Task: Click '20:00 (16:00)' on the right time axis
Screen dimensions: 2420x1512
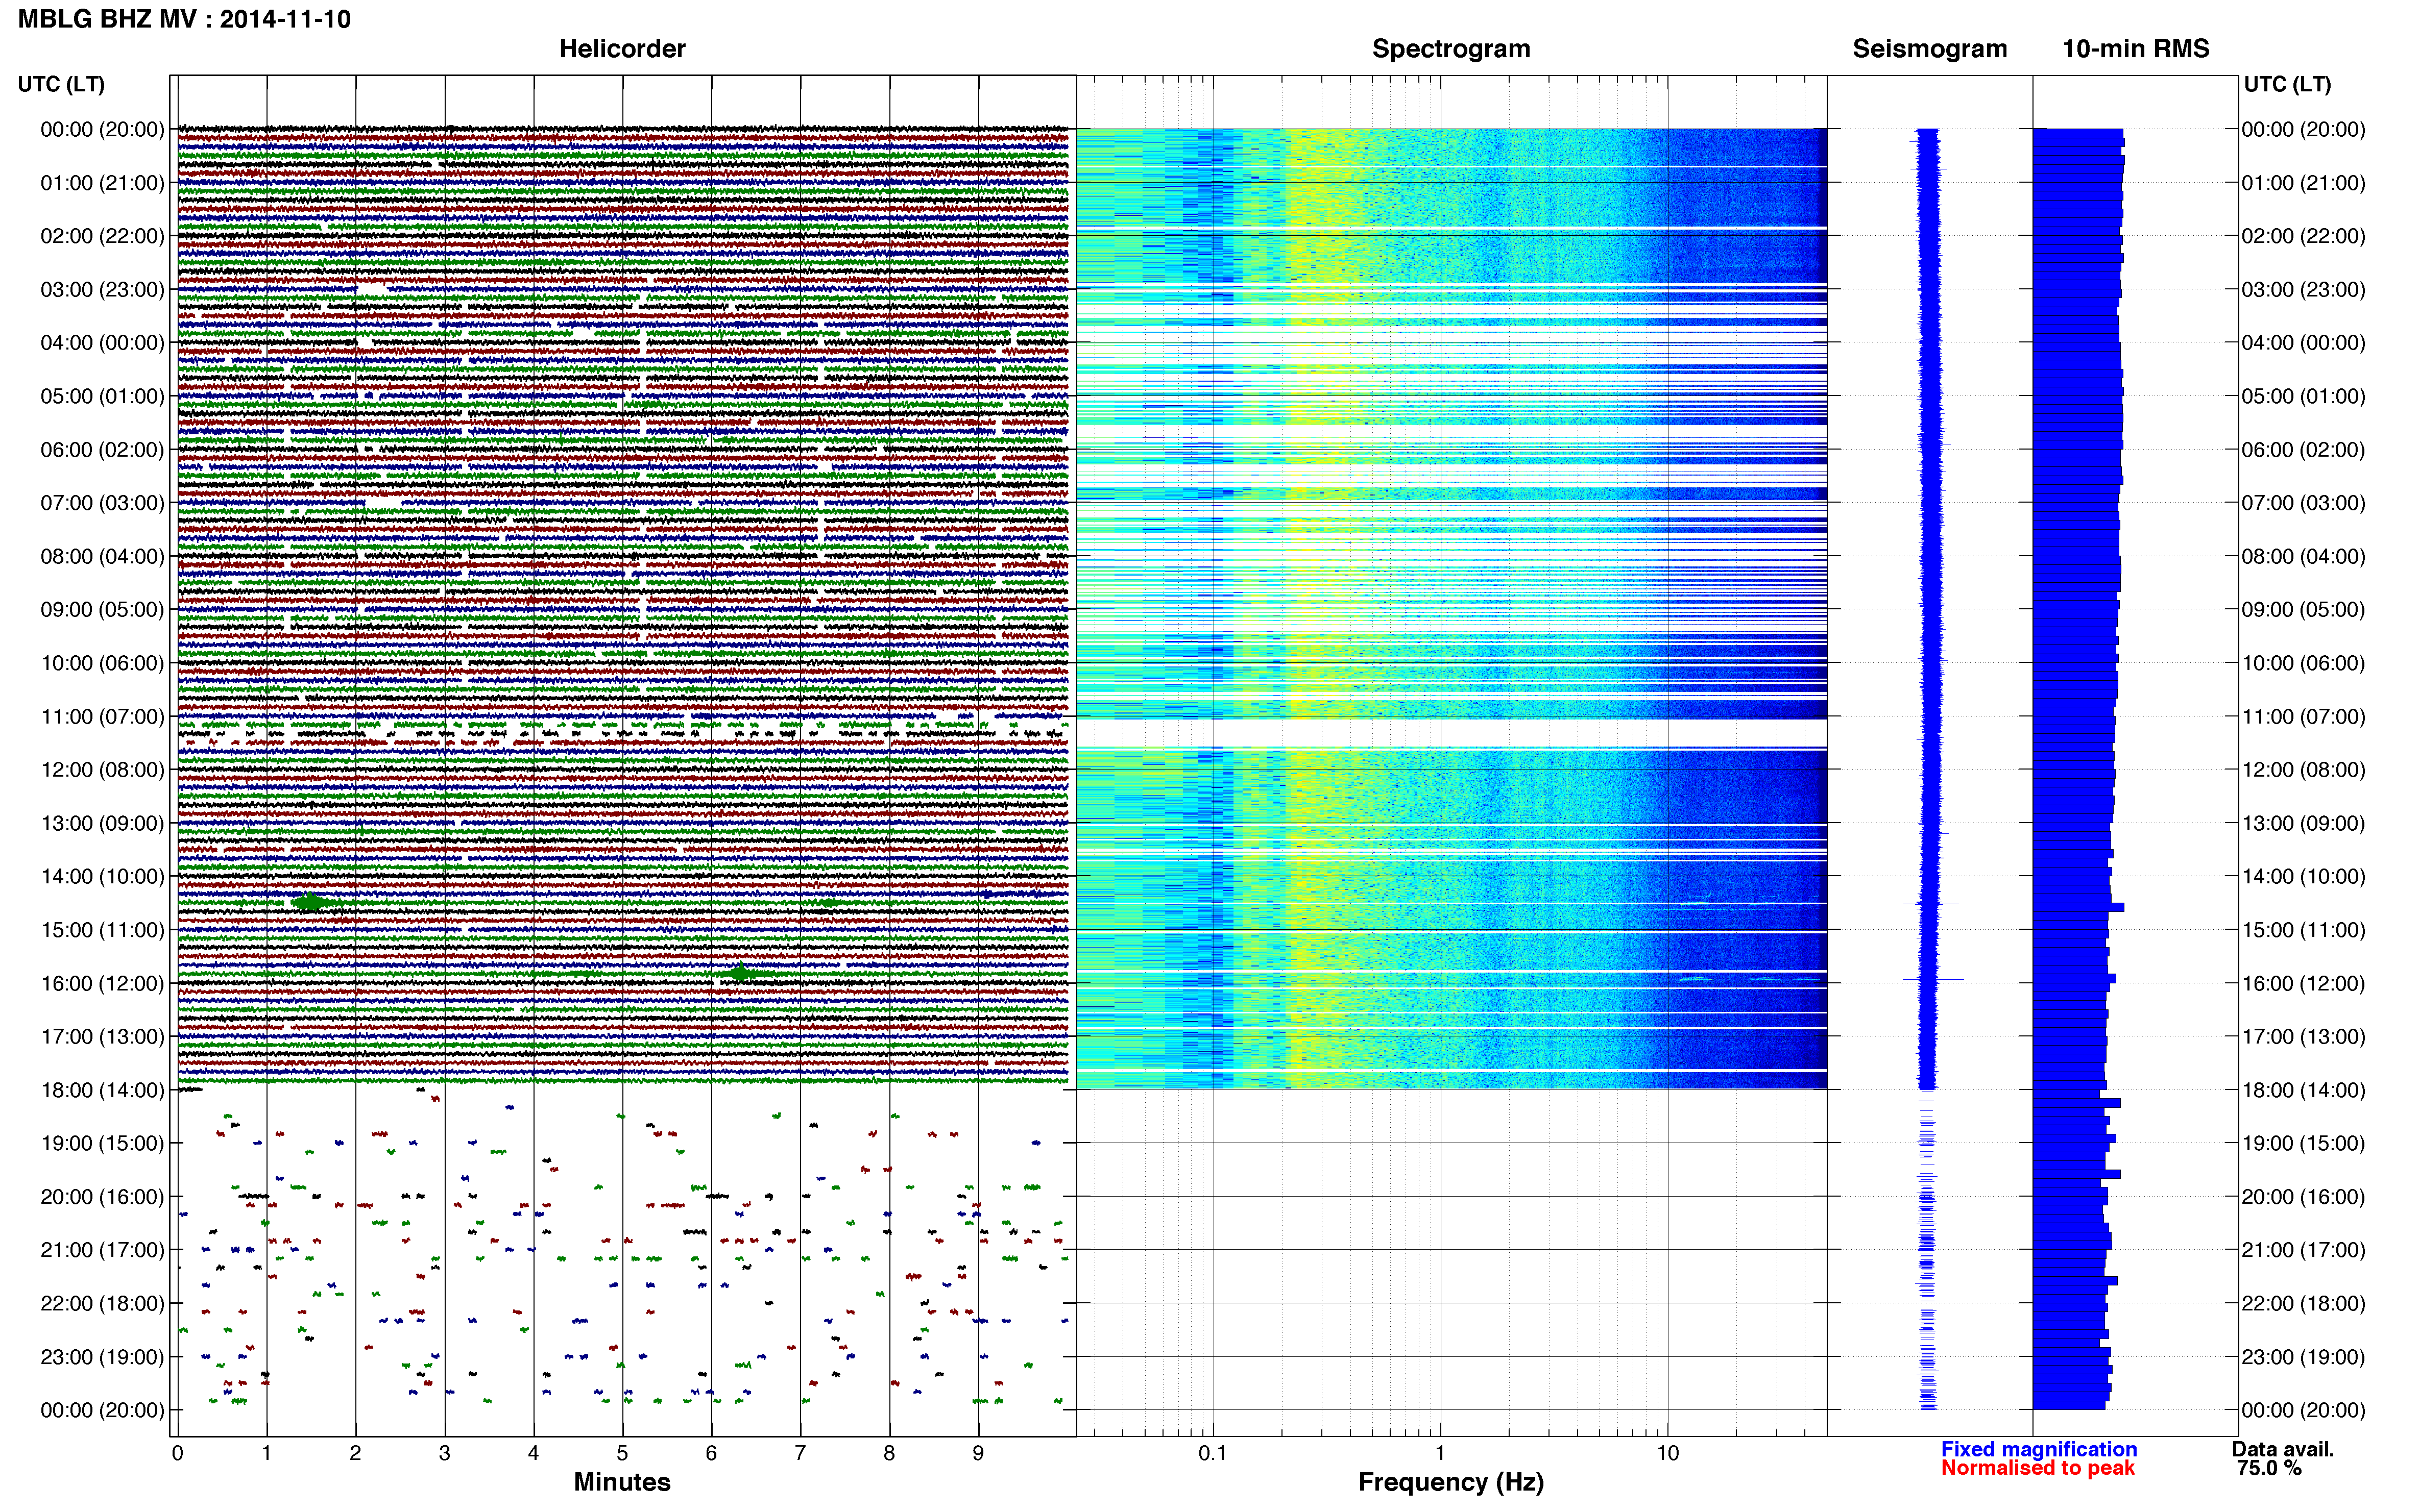Action: click(2303, 1197)
